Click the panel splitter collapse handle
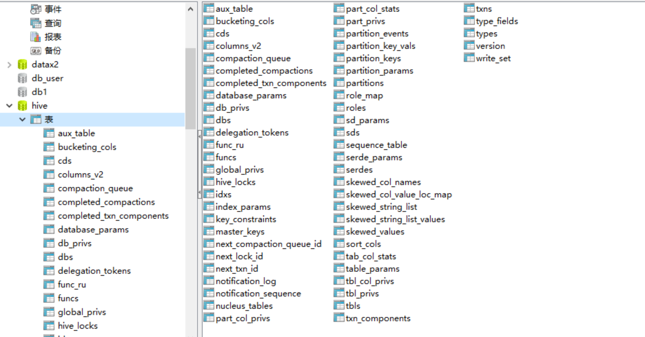 coord(199,165)
